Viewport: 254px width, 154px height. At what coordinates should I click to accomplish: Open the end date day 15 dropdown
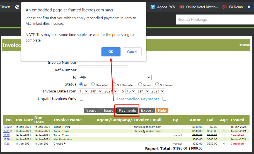point(131,91)
